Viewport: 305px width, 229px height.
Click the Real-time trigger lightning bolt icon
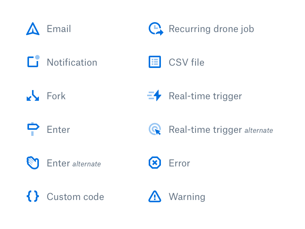[x=155, y=96]
